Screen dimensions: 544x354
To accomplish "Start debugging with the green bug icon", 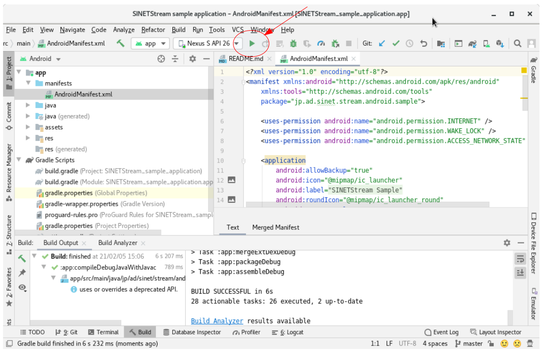I will click(x=294, y=44).
